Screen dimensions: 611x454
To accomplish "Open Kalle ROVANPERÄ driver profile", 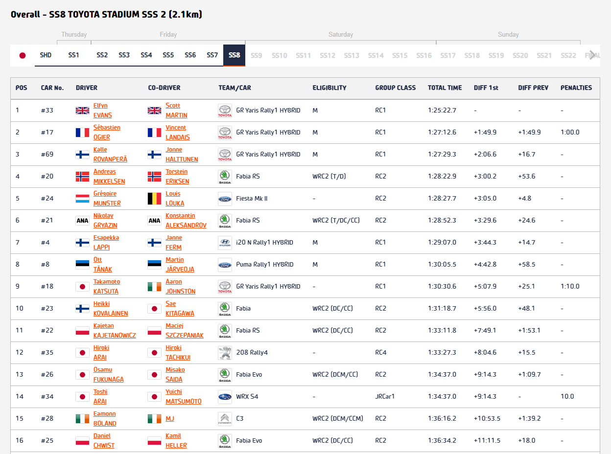I will pyautogui.click(x=110, y=155).
